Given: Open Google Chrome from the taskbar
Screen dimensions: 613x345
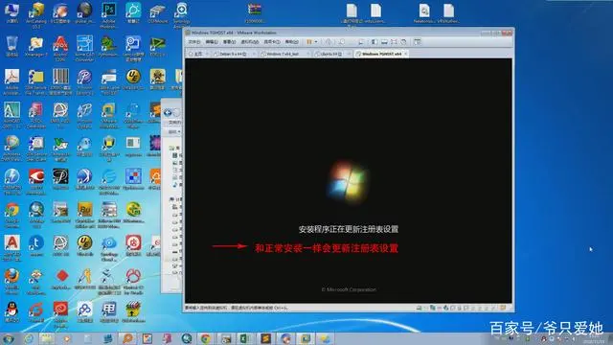Looking at the screenshot, I should pyautogui.click(x=206, y=338).
